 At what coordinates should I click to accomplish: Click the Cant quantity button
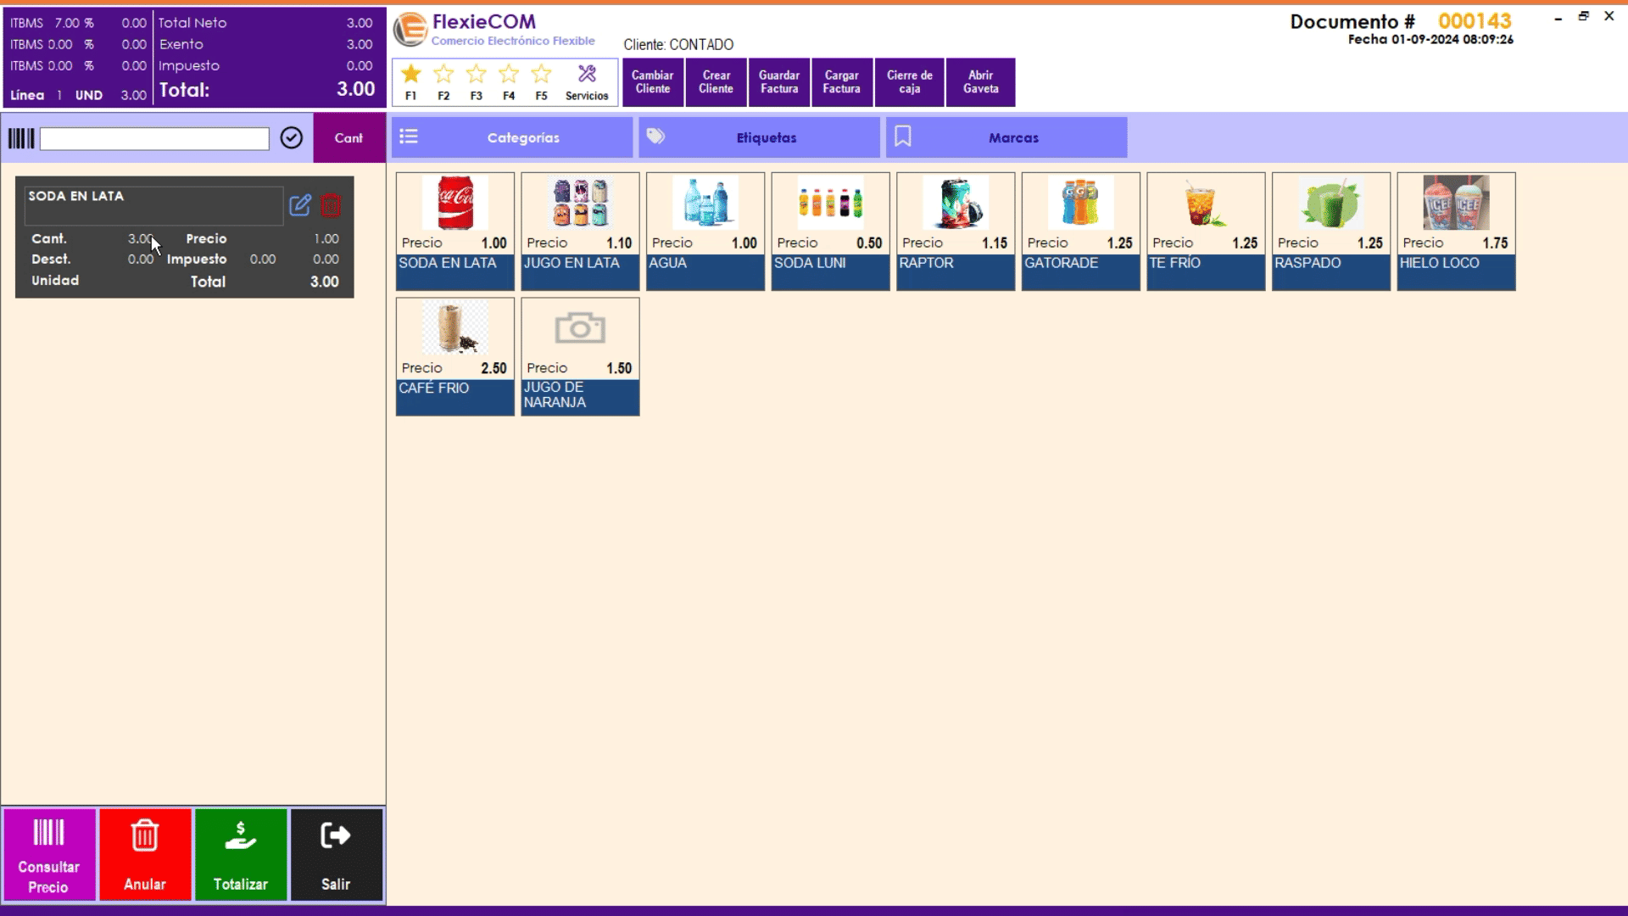tap(348, 138)
